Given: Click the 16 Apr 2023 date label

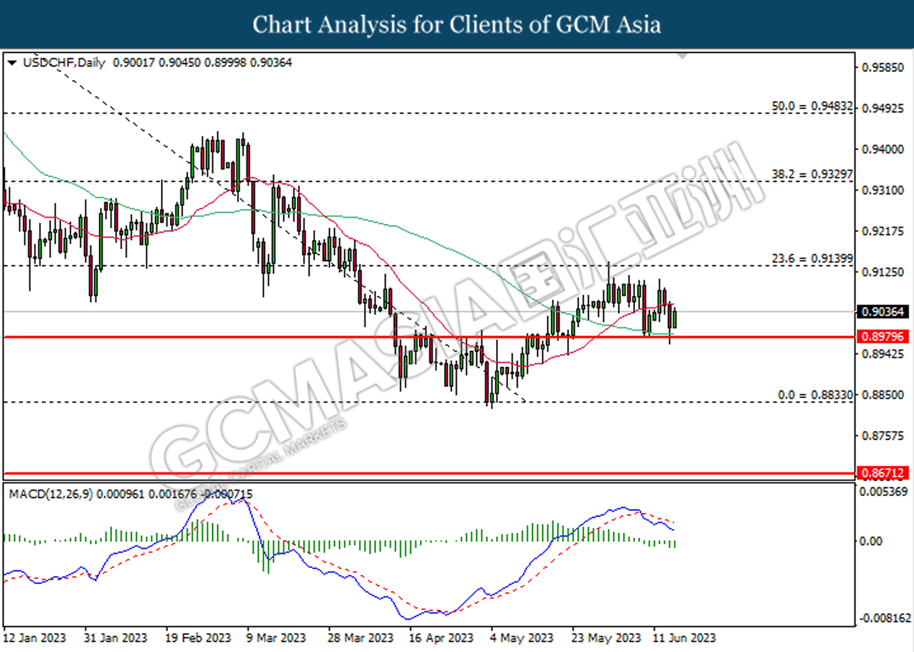Looking at the screenshot, I should [441, 637].
